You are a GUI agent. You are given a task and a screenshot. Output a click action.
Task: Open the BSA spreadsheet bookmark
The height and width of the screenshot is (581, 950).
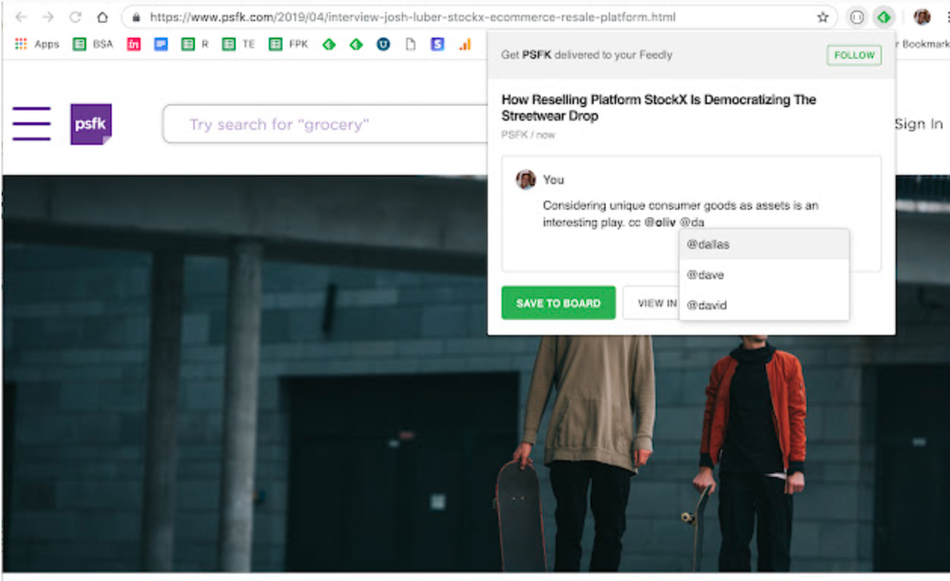pyautogui.click(x=92, y=45)
